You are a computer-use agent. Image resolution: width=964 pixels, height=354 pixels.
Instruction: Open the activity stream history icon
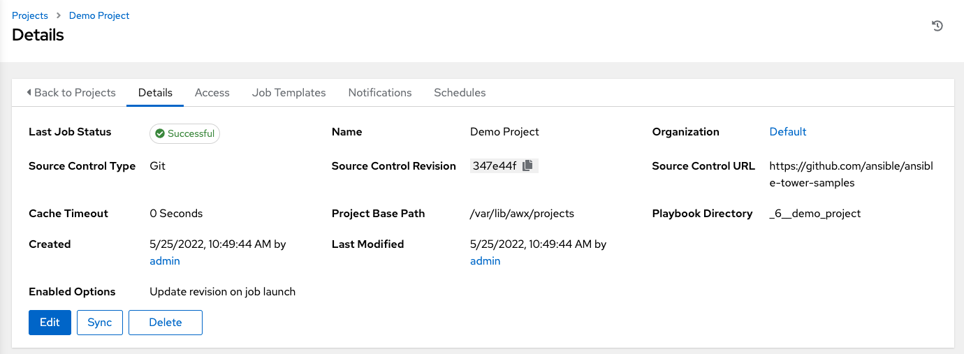[x=937, y=26]
